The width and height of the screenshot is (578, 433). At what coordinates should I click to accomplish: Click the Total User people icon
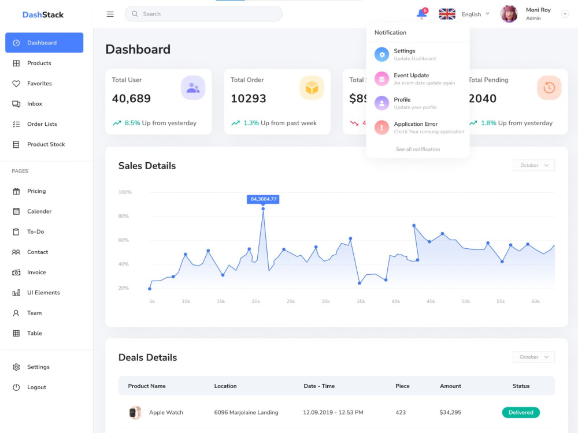[x=193, y=88]
